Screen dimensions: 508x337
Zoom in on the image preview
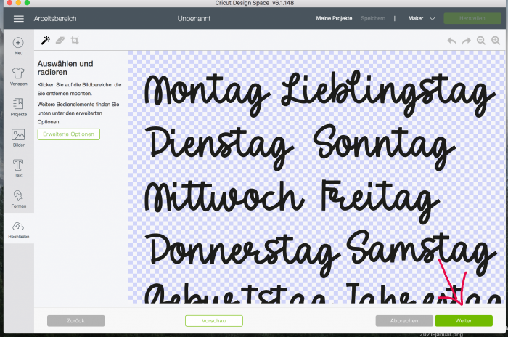pyautogui.click(x=495, y=41)
